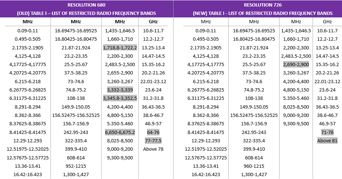Select highlighted cell 3,345.8-3,352.5
The height and width of the screenshot is (179, 342).
pyautogui.click(x=120, y=98)
